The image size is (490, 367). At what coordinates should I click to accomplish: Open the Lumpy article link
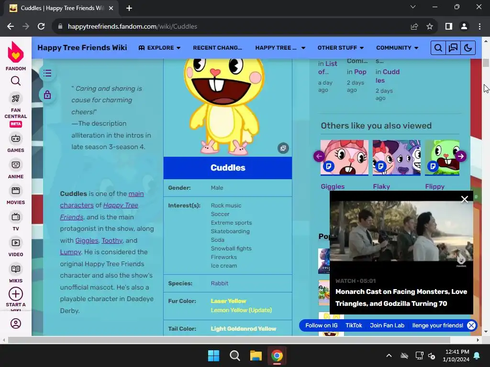pyautogui.click(x=70, y=252)
